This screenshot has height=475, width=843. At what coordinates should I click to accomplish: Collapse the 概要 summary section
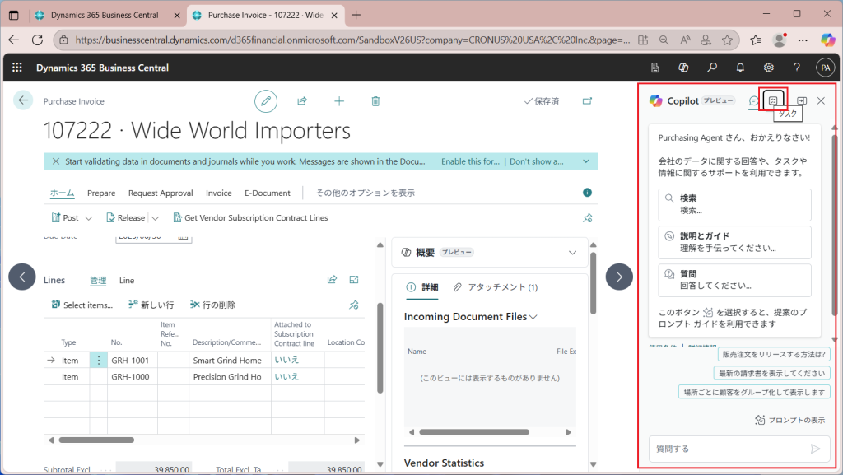(573, 253)
